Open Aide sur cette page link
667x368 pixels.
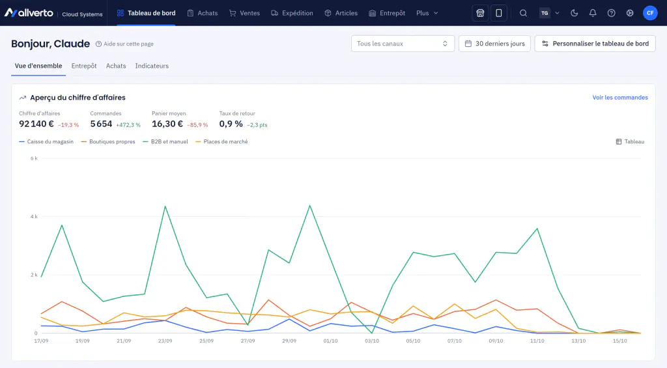pyautogui.click(x=124, y=44)
